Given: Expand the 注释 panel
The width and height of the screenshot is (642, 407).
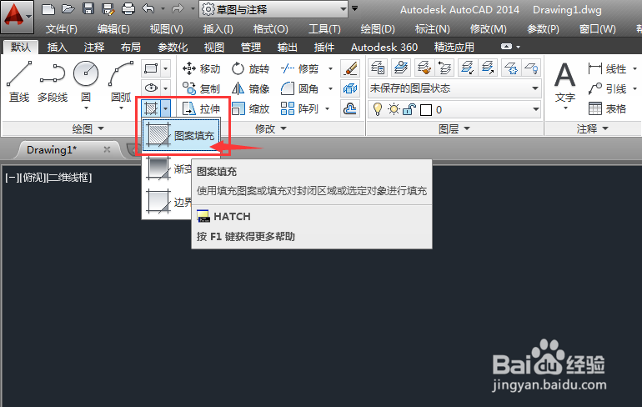Looking at the screenshot, I should pos(593,129).
